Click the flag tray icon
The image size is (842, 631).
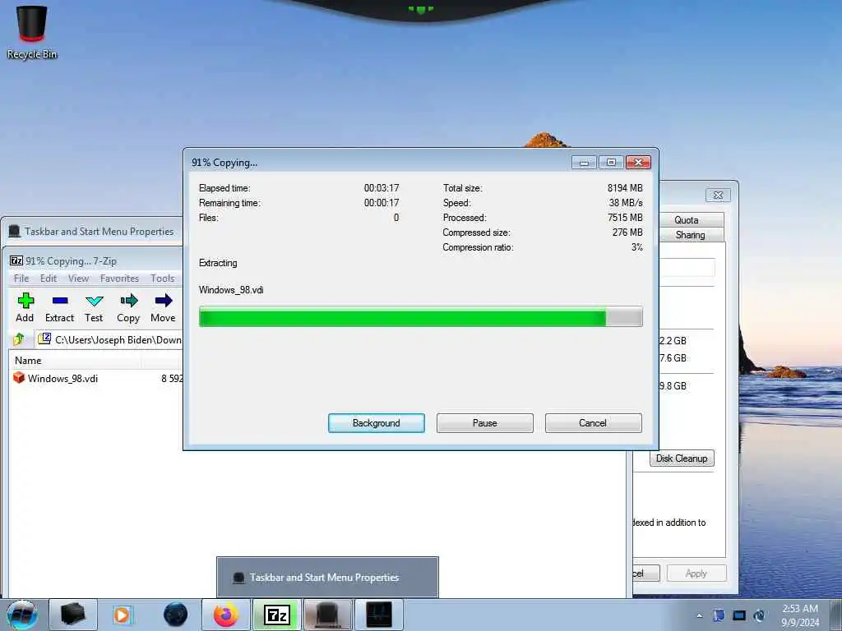[x=719, y=615]
